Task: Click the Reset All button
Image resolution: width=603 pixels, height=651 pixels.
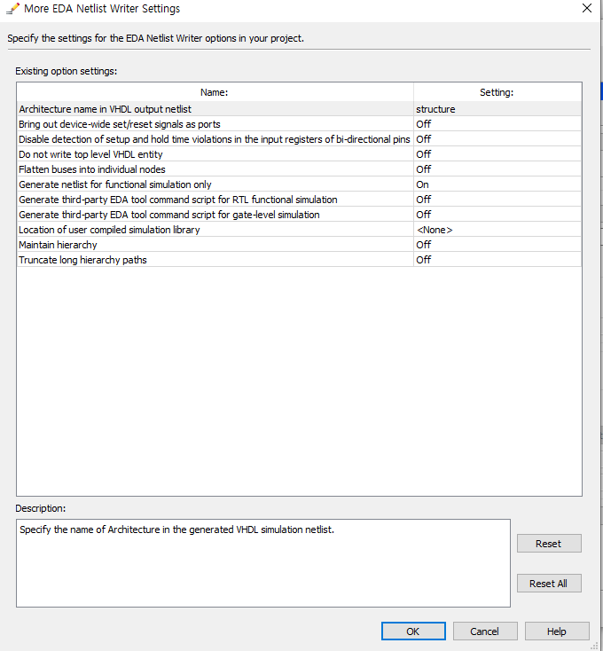Action: click(x=548, y=584)
